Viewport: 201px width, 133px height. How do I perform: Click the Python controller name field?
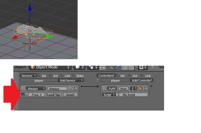123,88
